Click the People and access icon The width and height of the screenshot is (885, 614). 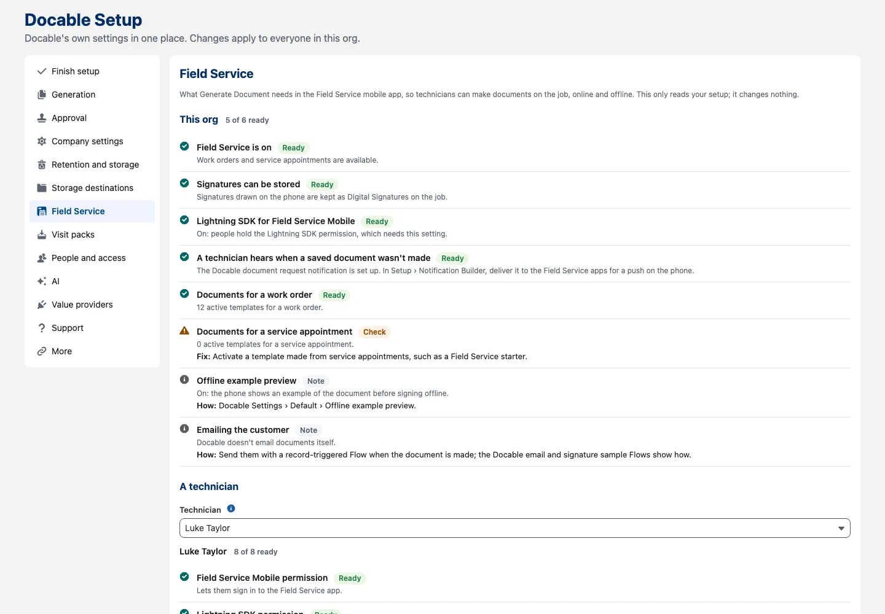pos(42,258)
